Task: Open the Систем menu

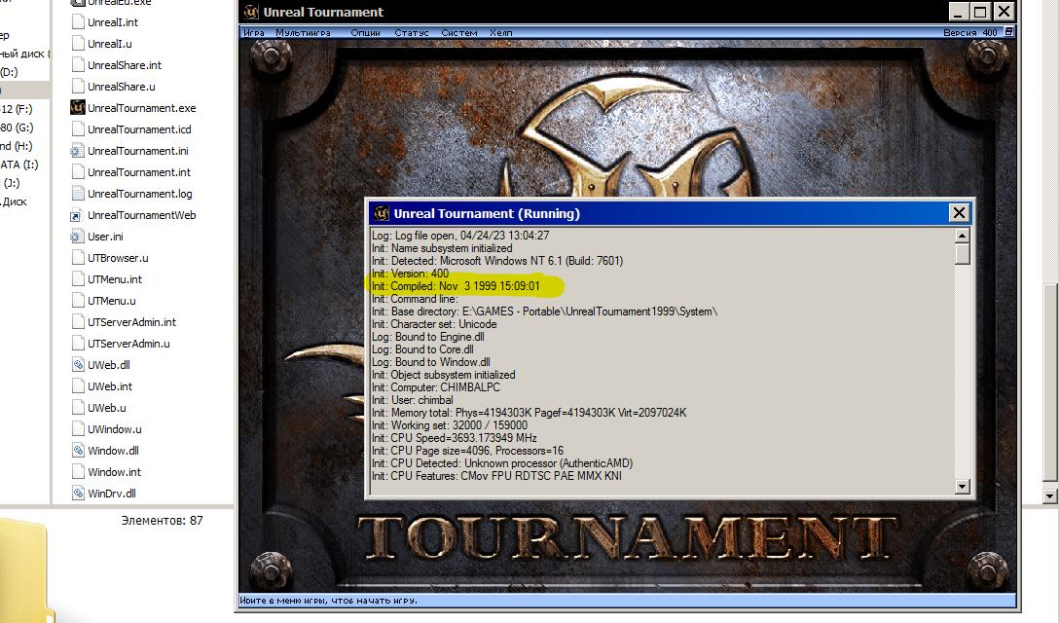Action: (459, 32)
